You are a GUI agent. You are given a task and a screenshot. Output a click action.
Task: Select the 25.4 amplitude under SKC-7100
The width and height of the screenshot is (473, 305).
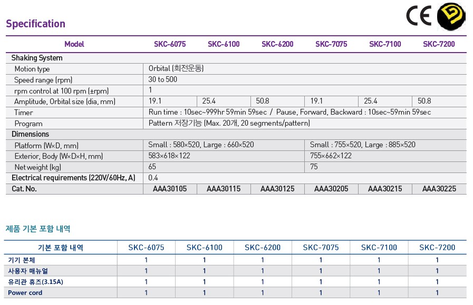tap(370, 101)
